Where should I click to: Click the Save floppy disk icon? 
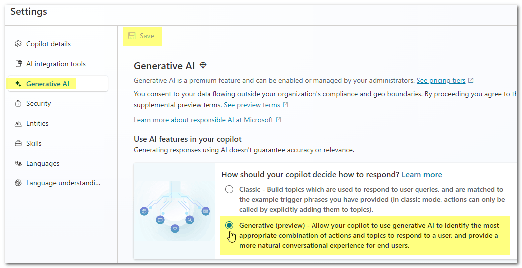(132, 36)
